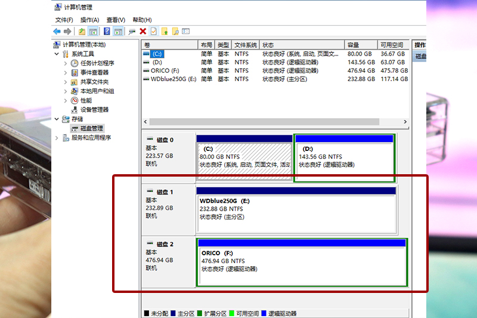The image size is (477, 318).
Task: Click the 磁盘 1 disk label
Action: [165, 192]
